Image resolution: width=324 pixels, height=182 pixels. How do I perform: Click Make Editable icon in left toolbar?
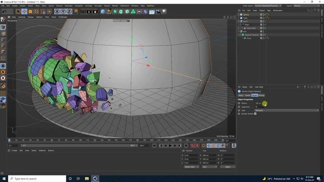(x=3, y=19)
